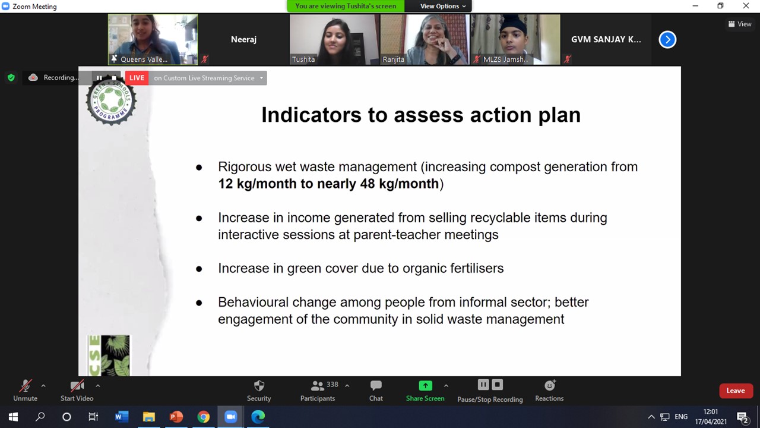
Task: Expand video options arrow beside Start Video
Action: (x=98, y=386)
